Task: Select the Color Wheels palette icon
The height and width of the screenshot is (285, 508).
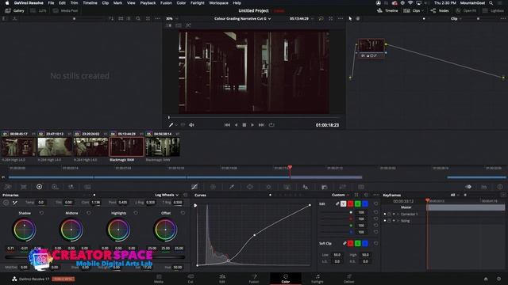Action: click(x=39, y=187)
